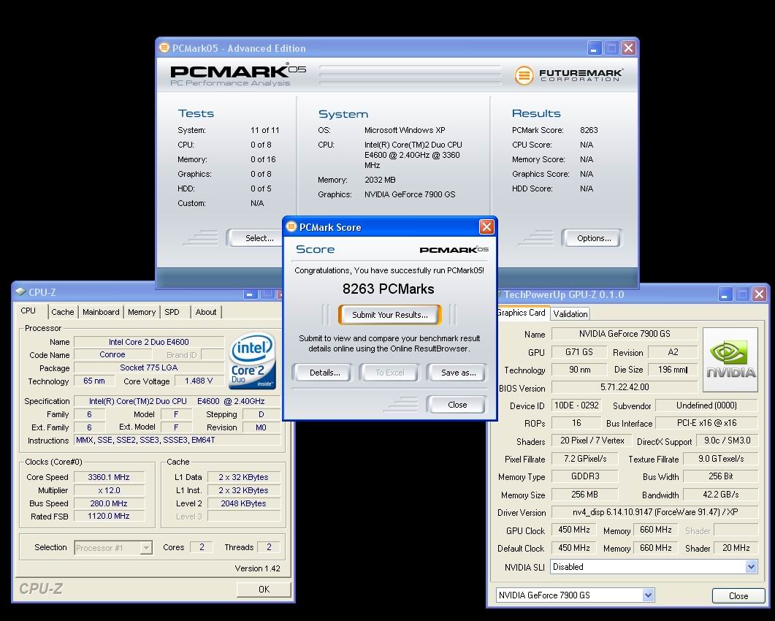Click the Bandwidth value 42.2 GB/s
The height and width of the screenshot is (621, 775).
pyautogui.click(x=721, y=495)
